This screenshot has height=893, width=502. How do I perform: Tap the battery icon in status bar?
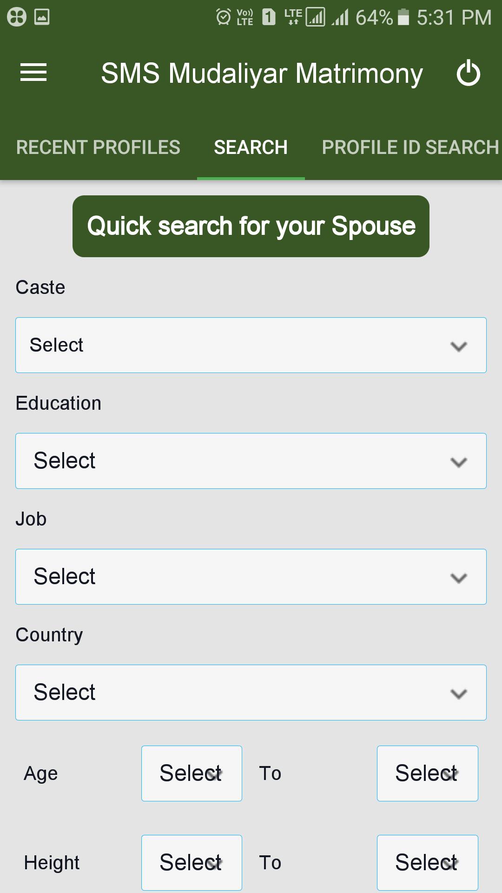[x=403, y=17]
